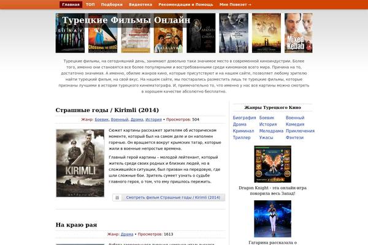
Task: Click Драма genre link under На краю рая
Action: click(127, 234)
